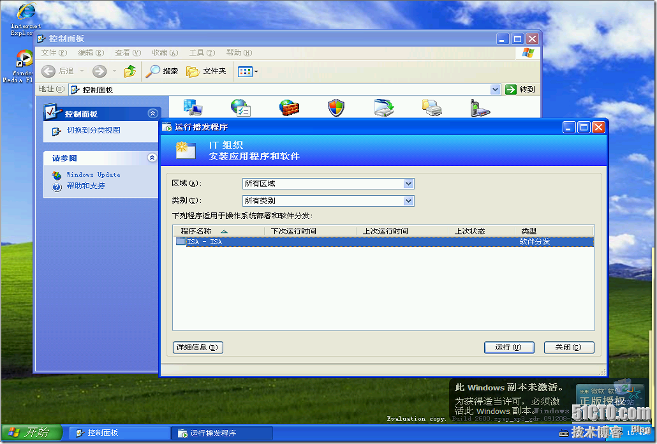The image size is (657, 444).
Task: Open 文件(F) menu
Action: 54,53
